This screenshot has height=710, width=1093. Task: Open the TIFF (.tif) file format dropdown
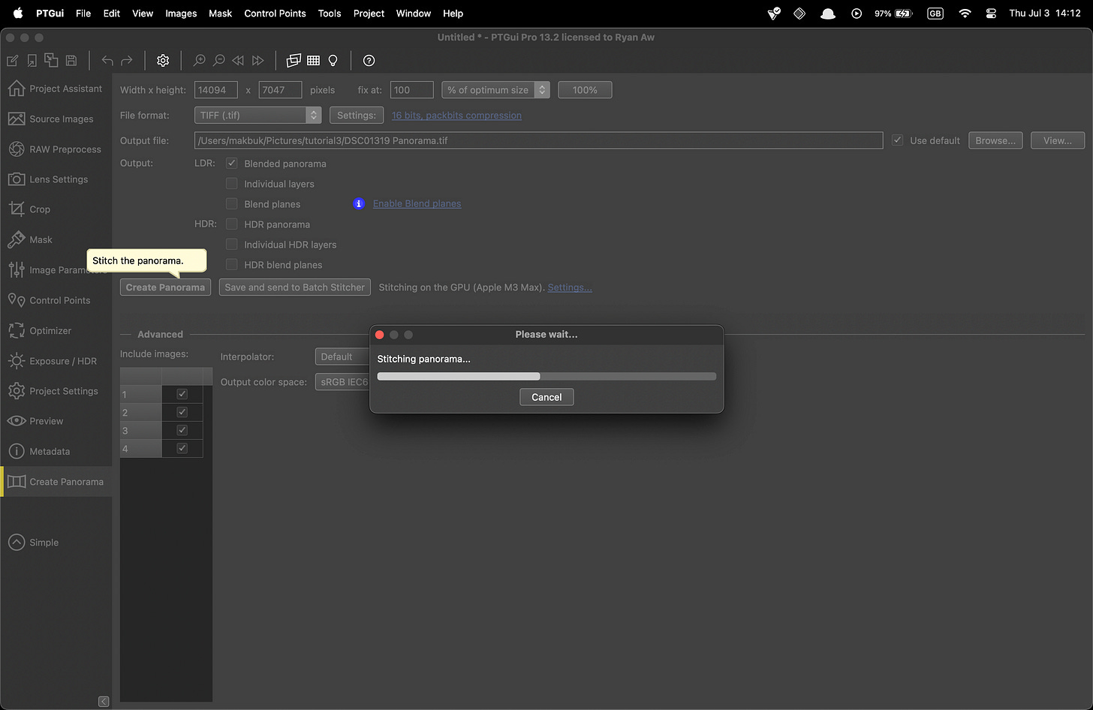coord(257,115)
